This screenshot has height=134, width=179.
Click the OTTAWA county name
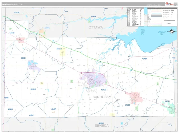point(96,27)
